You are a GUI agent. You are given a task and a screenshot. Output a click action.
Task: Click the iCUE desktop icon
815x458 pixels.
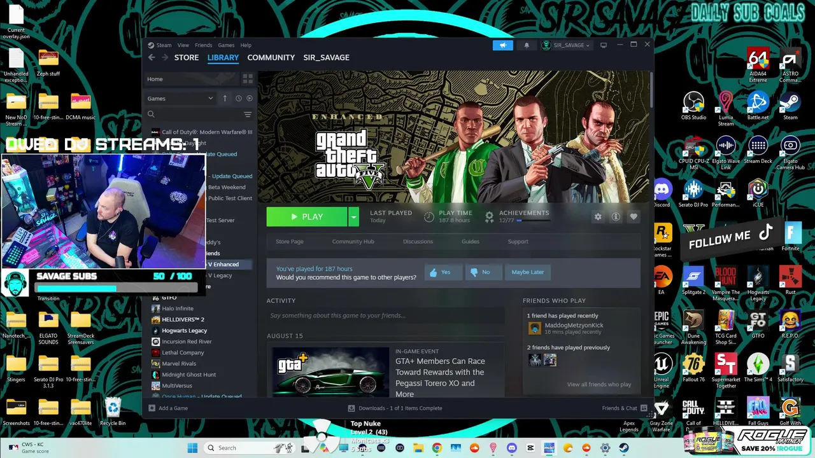tap(758, 194)
